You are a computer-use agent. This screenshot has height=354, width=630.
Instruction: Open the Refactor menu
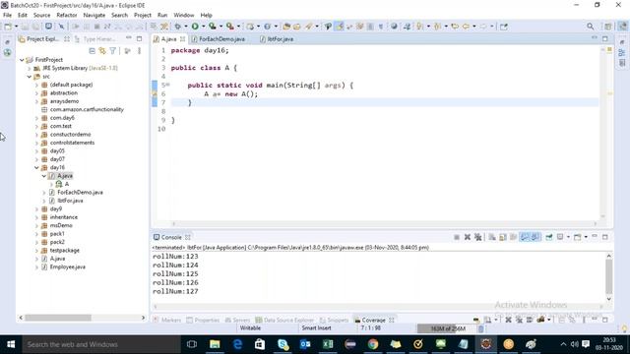(67, 15)
